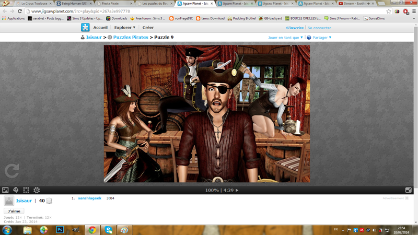418x235 pixels.
Task: Launch Photoshop from the taskbar
Action: point(60,230)
